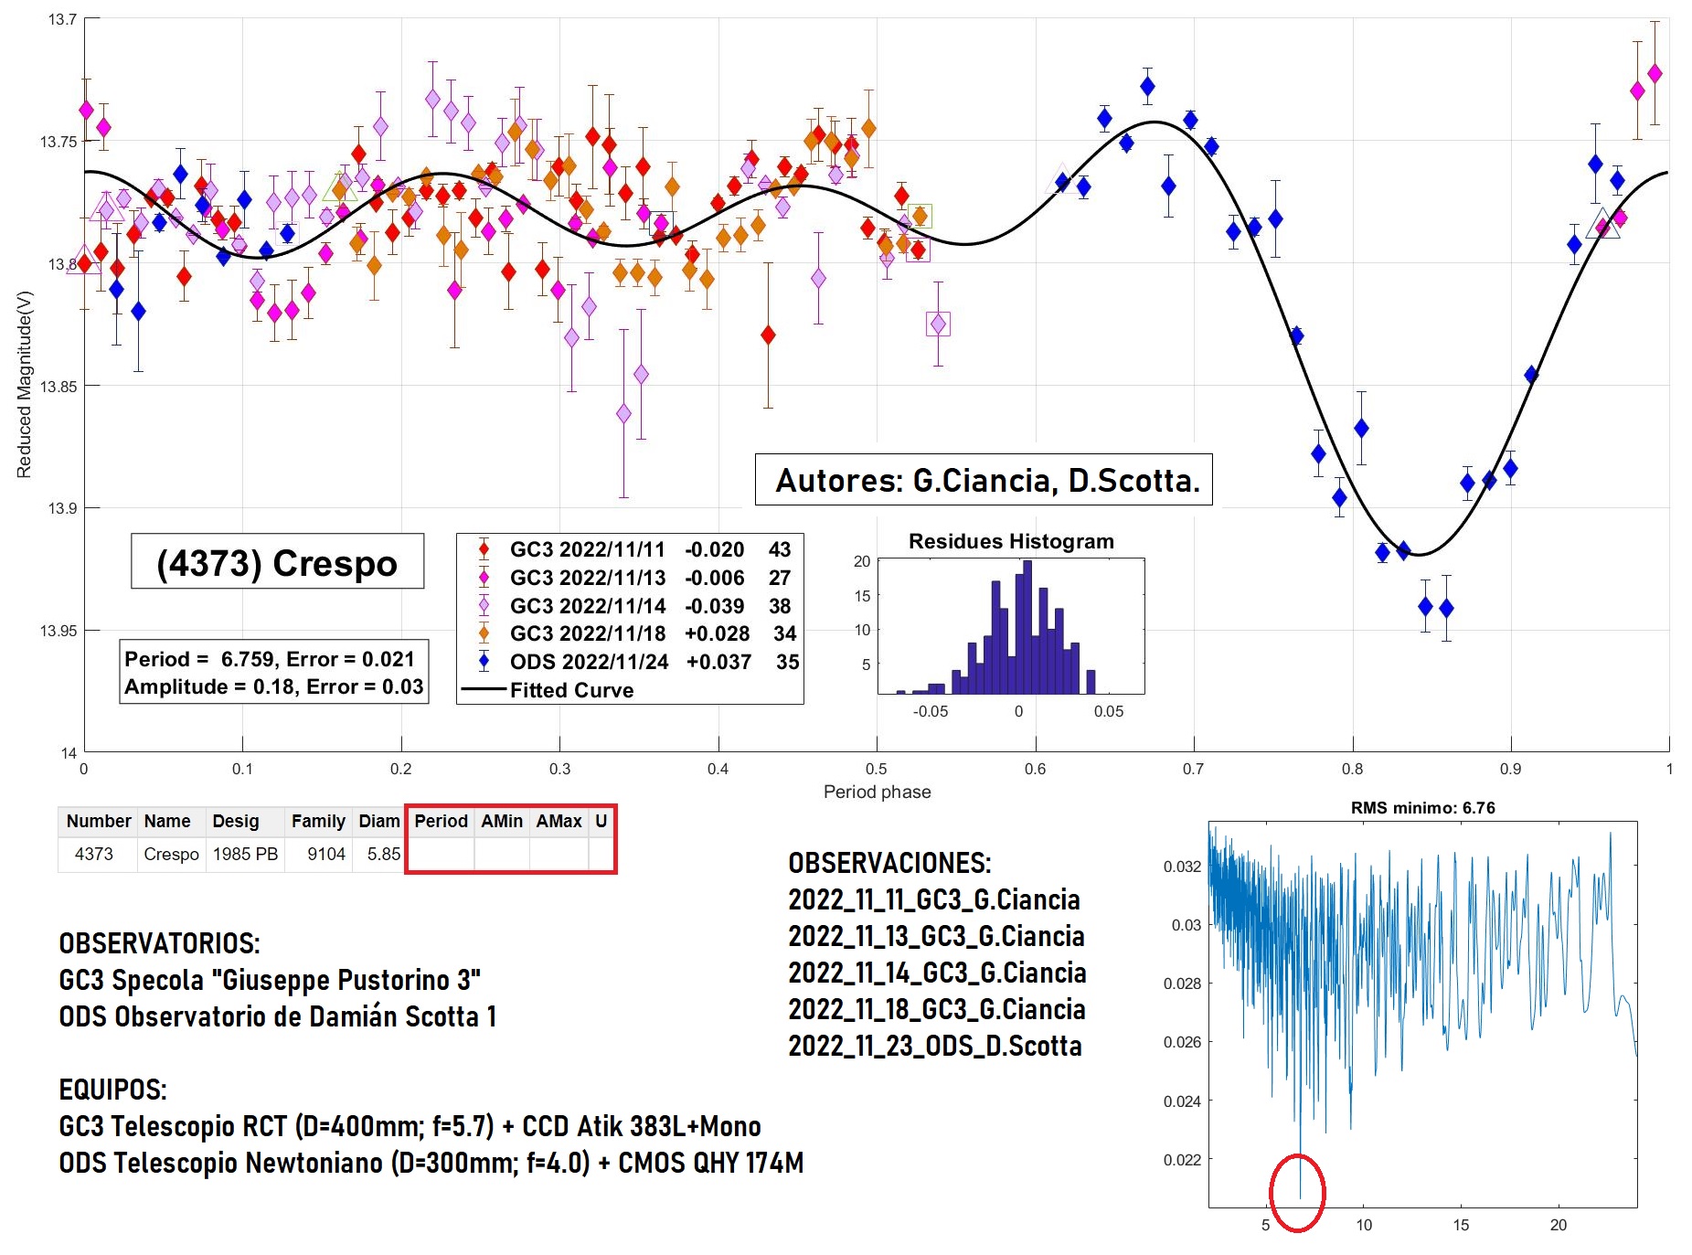Click the "U" column header

(601, 821)
